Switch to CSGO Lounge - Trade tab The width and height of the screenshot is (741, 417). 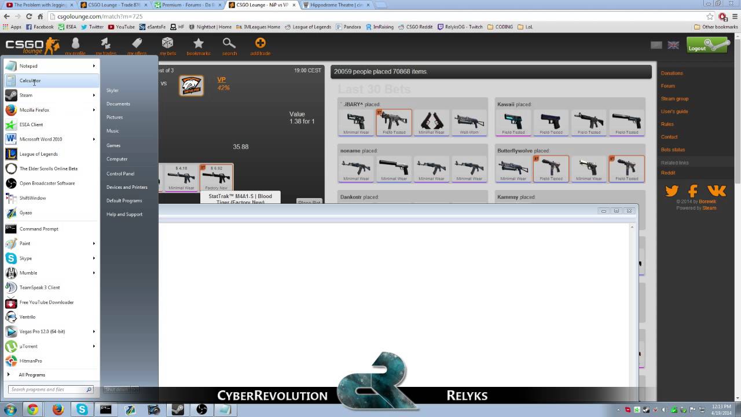pos(112,5)
